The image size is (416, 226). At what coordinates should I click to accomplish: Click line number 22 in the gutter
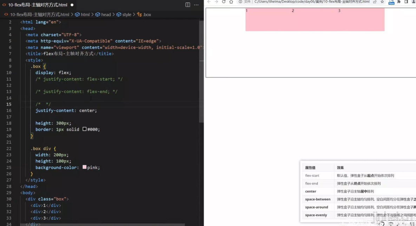(x=9, y=149)
